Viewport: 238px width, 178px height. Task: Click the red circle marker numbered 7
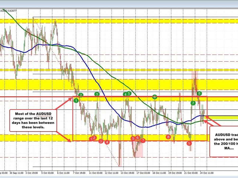tap(143, 140)
